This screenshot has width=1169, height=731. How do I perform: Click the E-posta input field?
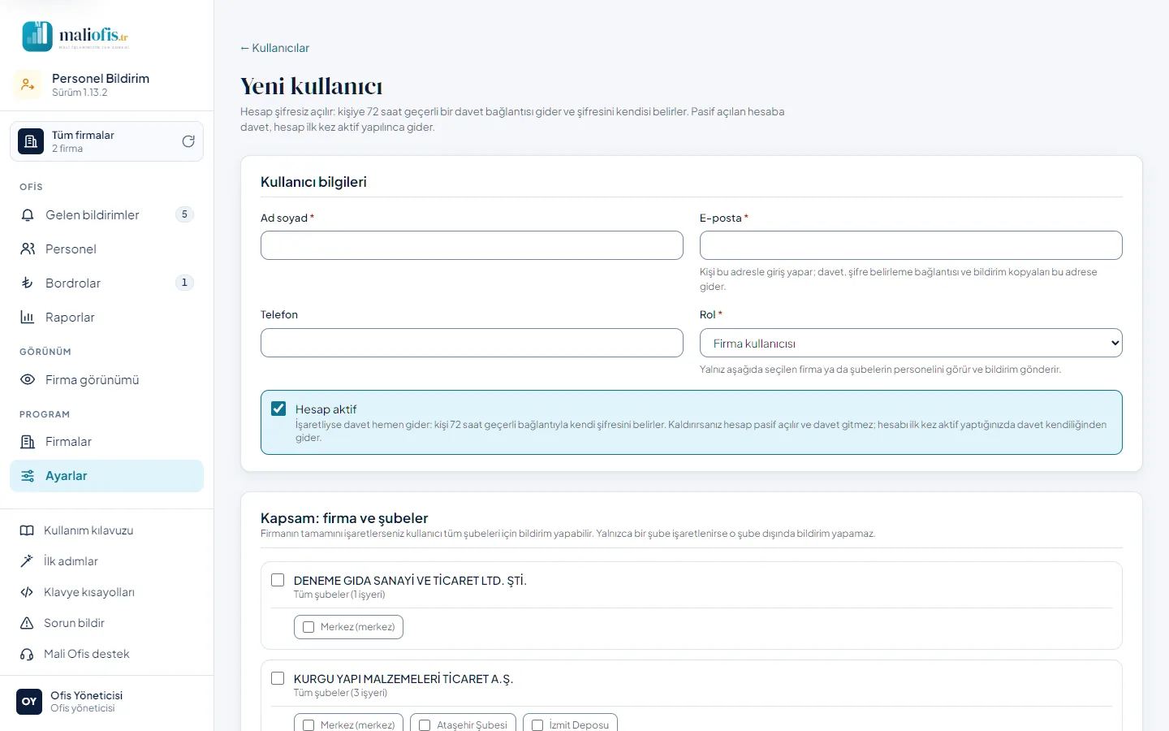(x=911, y=245)
